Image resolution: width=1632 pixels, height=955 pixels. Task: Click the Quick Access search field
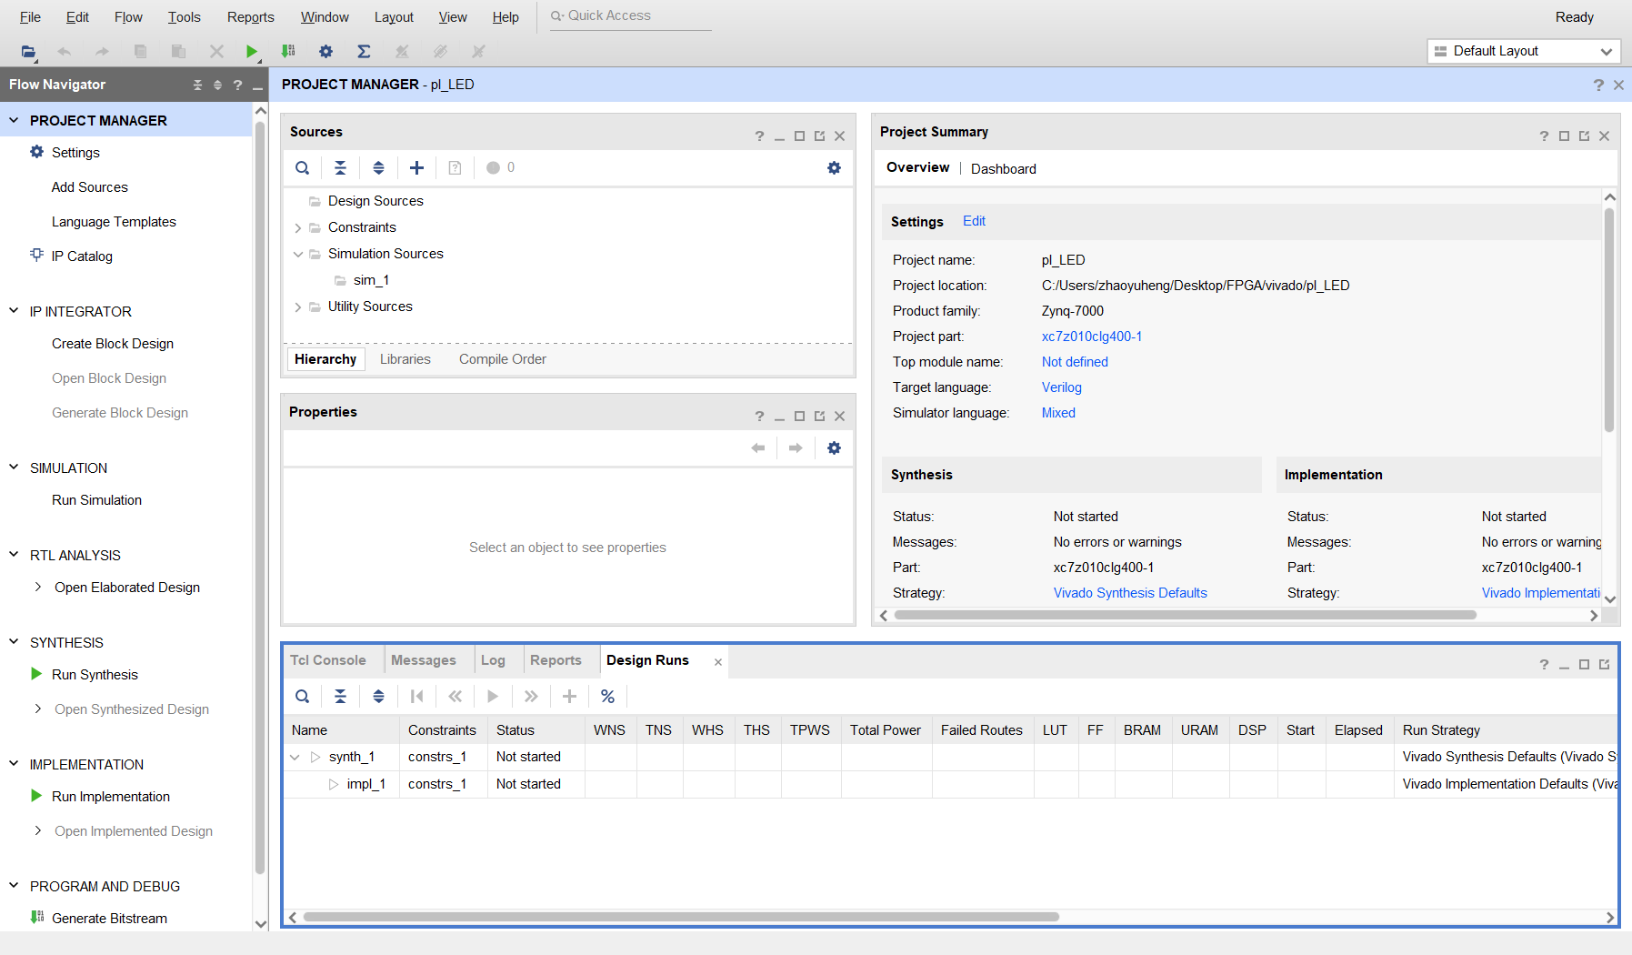[631, 16]
